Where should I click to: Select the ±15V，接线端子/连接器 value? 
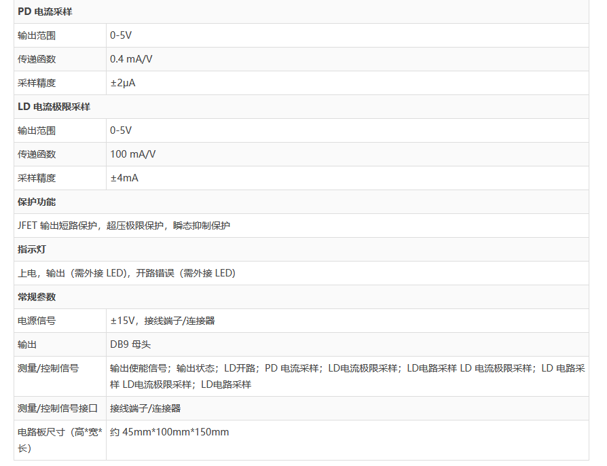pyautogui.click(x=162, y=321)
